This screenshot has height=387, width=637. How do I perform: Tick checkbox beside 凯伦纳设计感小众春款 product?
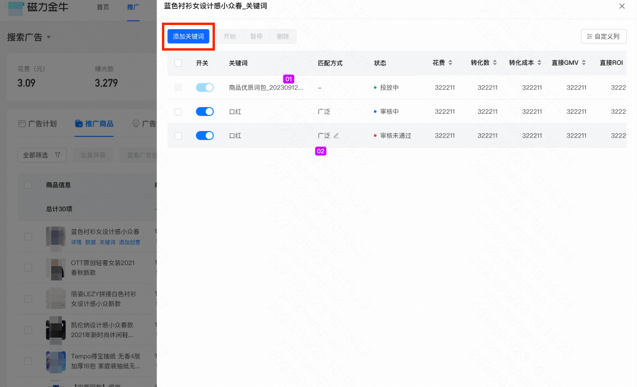tap(28, 330)
